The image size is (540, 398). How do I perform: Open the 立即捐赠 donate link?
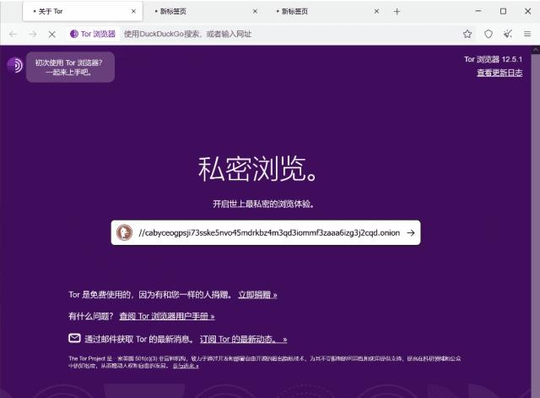click(x=257, y=295)
